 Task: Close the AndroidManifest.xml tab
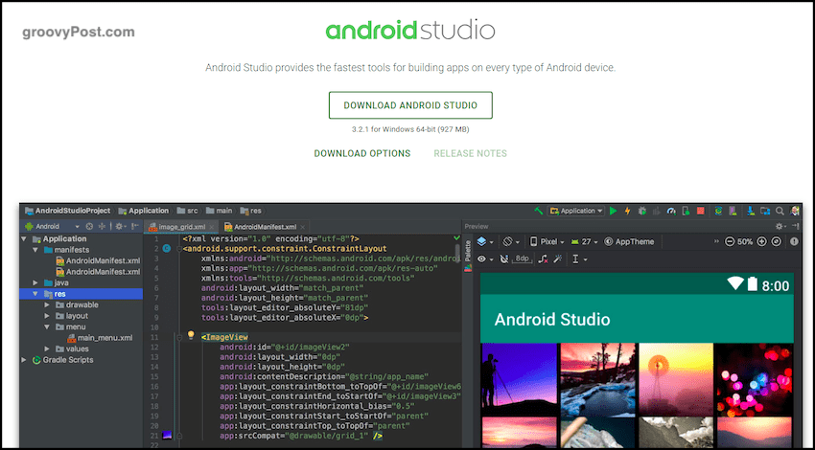tap(302, 227)
